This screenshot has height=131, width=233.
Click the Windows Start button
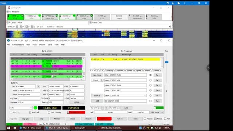[9, 128]
